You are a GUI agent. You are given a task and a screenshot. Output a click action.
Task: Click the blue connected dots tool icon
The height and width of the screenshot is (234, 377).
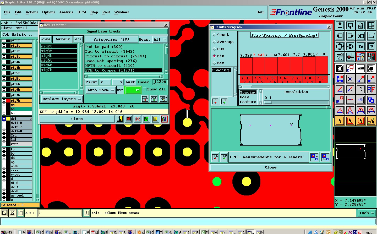tap(340, 79)
